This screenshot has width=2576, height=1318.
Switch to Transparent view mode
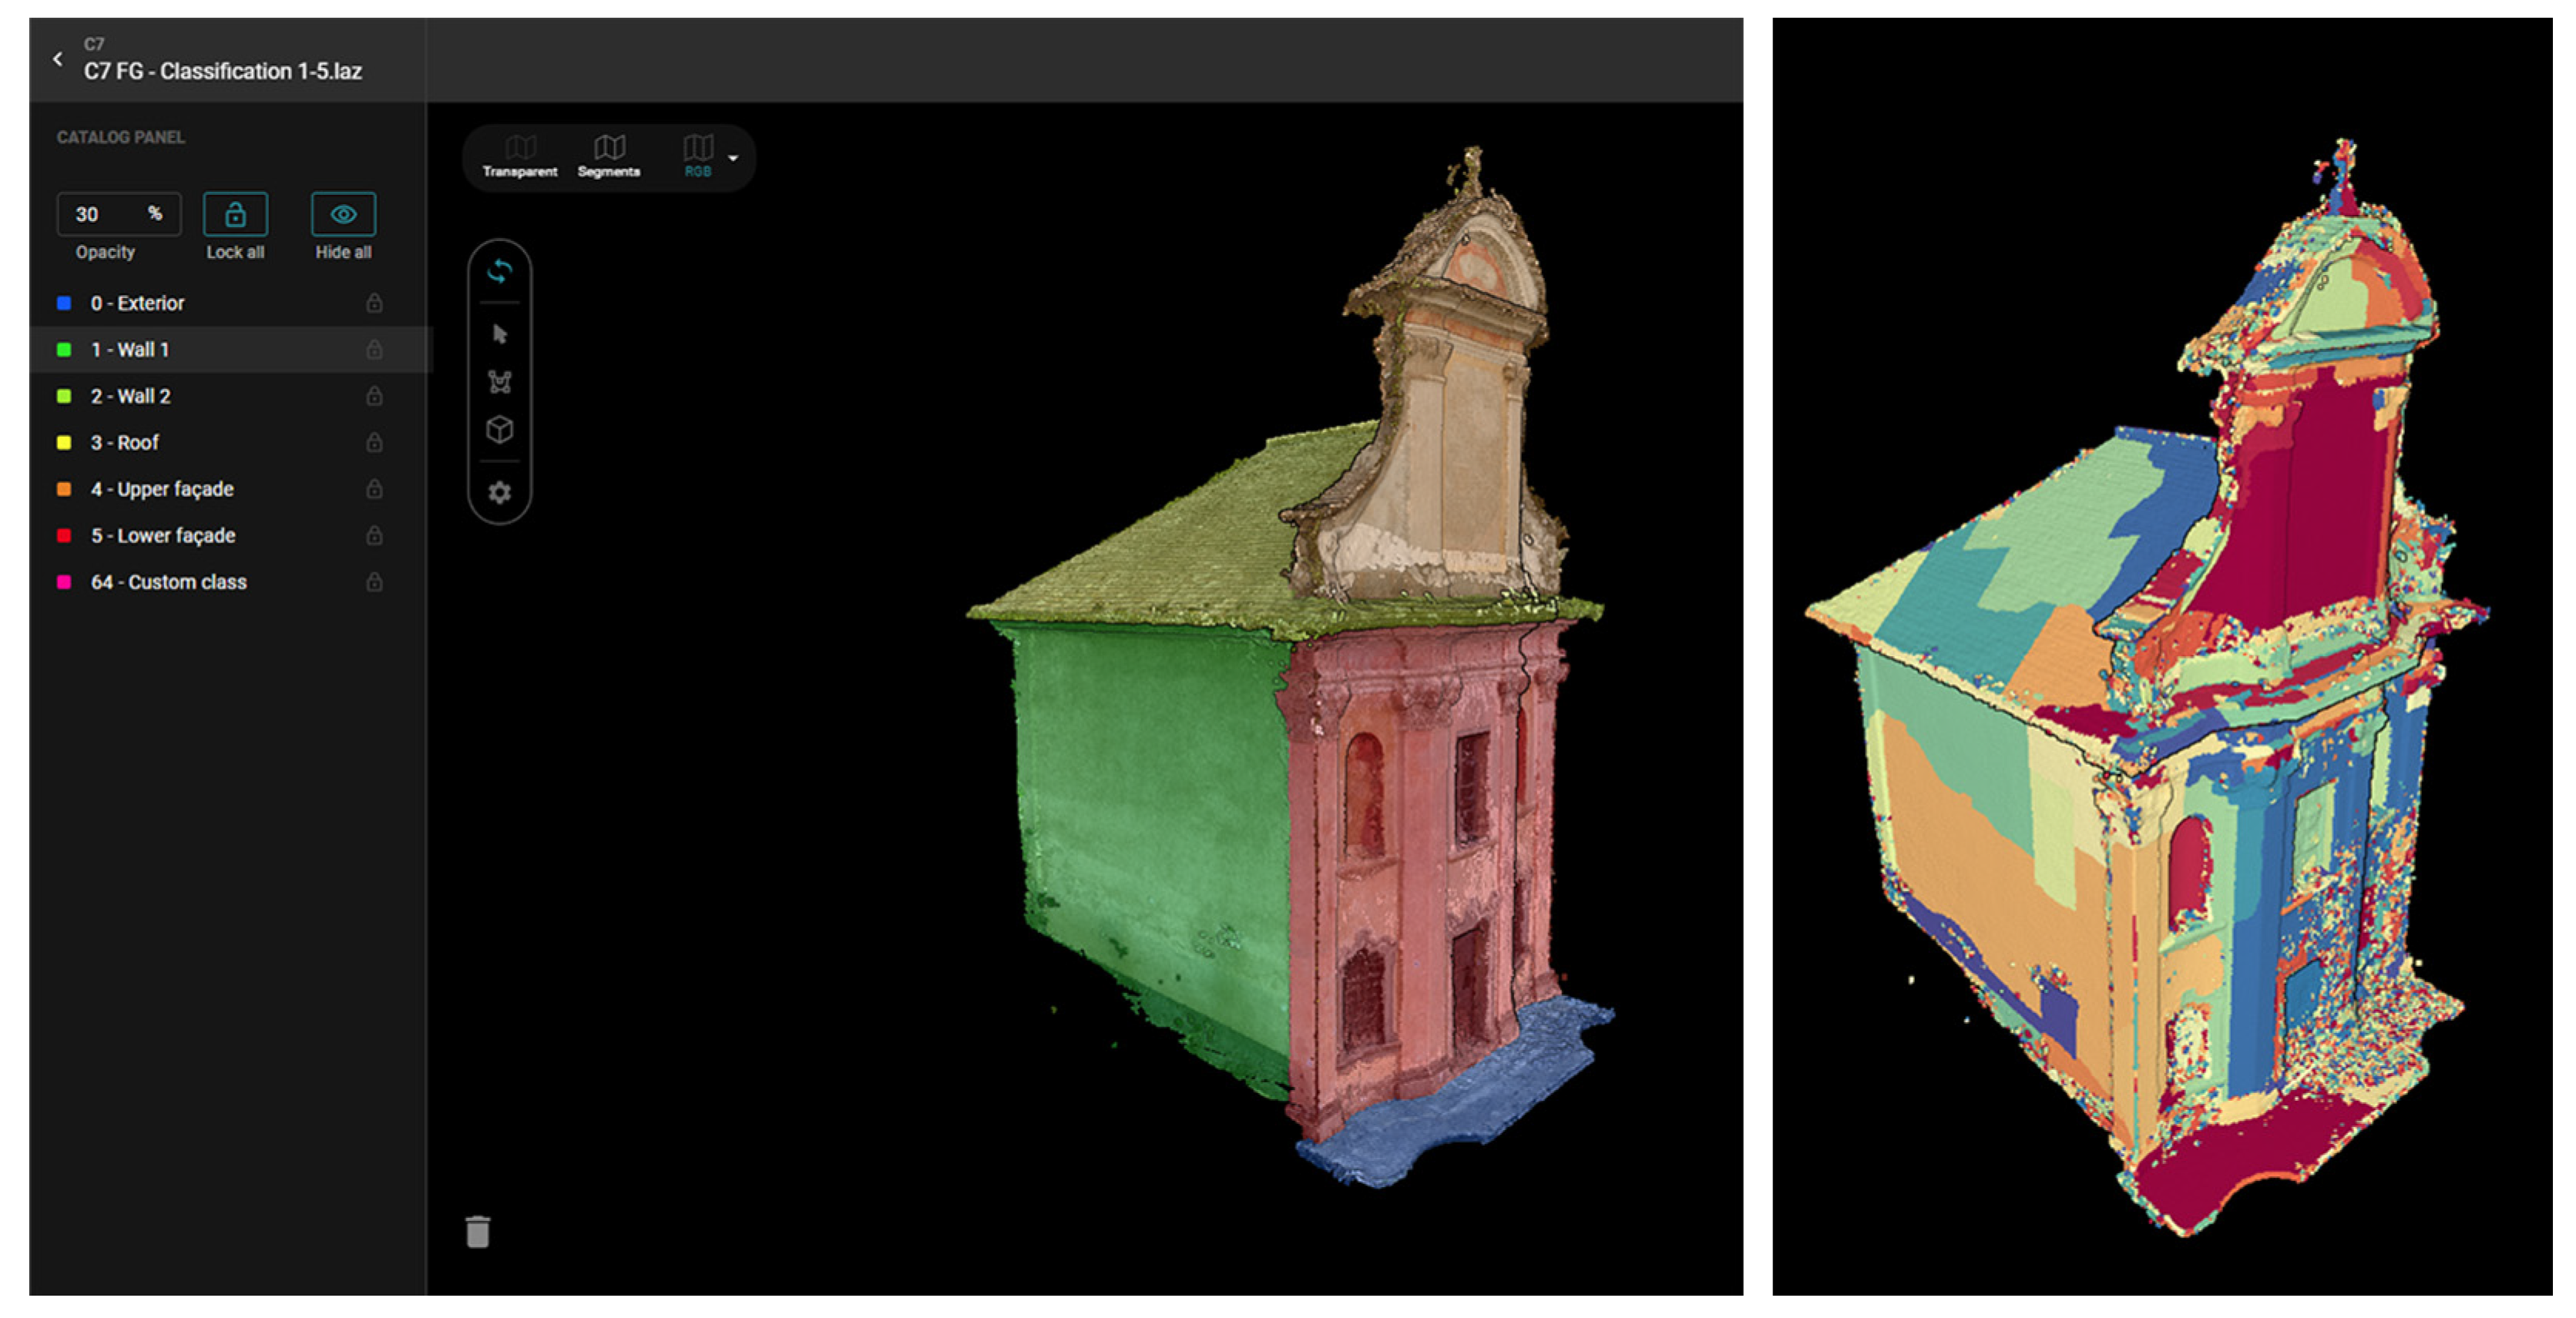[x=519, y=157]
